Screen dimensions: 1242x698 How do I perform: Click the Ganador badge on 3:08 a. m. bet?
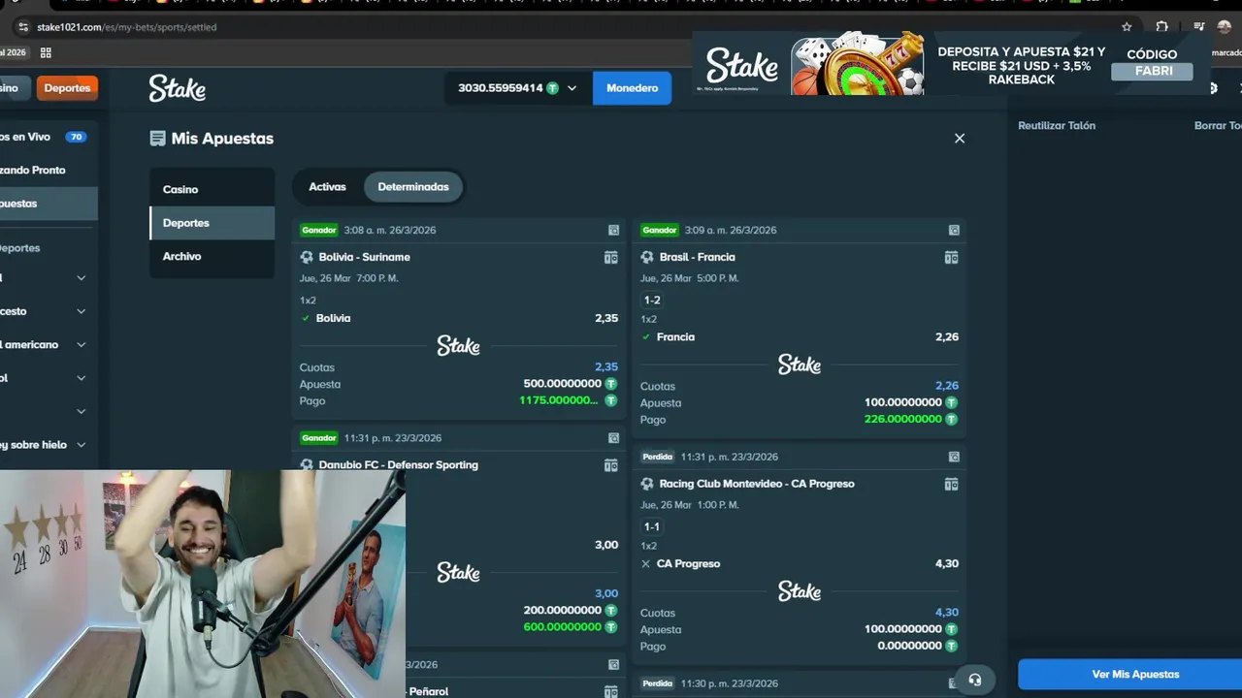point(319,231)
